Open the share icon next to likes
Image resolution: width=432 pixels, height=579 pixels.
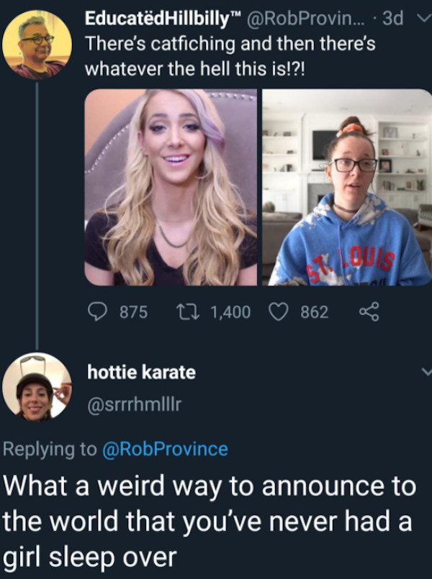click(369, 311)
